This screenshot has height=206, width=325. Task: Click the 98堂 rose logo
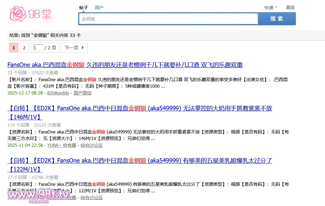tap(31, 14)
